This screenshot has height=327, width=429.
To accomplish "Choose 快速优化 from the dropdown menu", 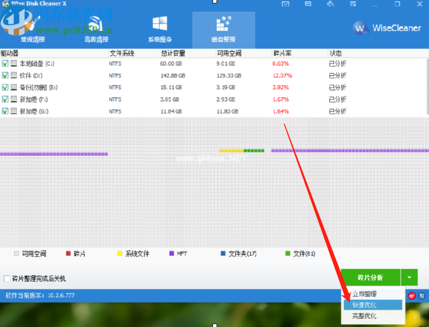I will 364,304.
